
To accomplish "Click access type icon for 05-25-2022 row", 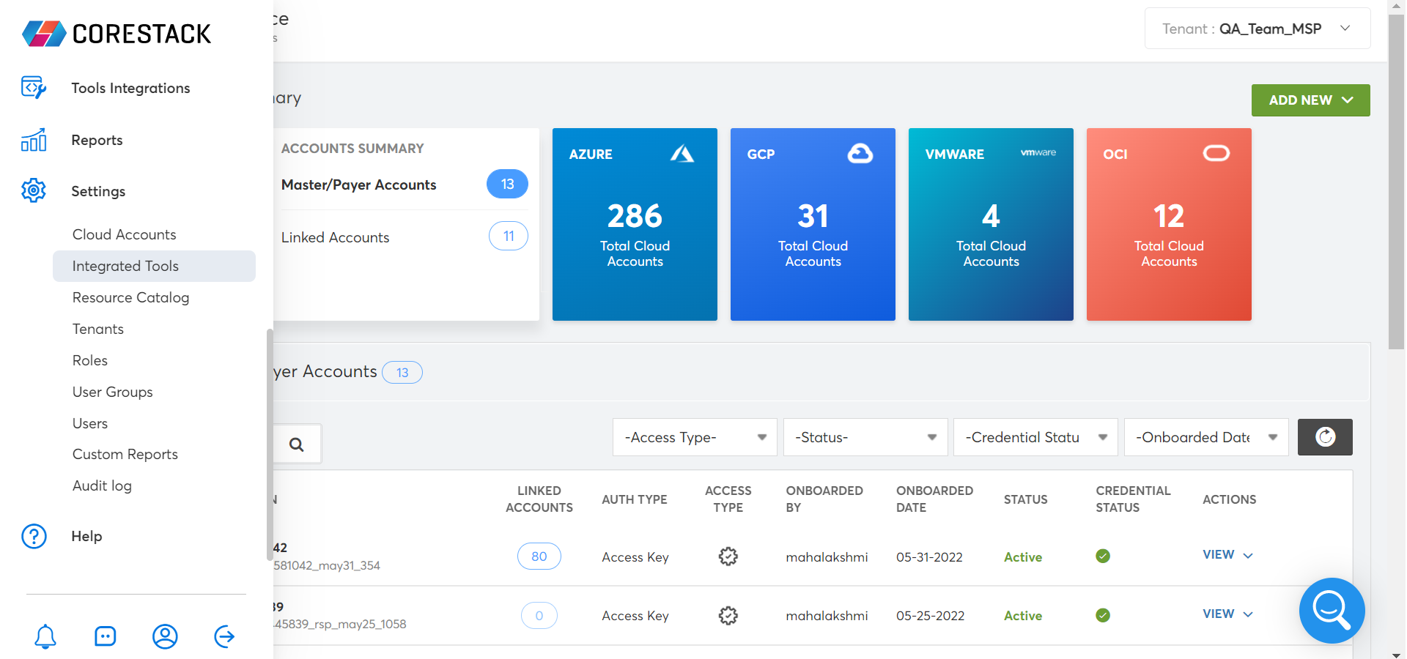I will click(x=728, y=616).
